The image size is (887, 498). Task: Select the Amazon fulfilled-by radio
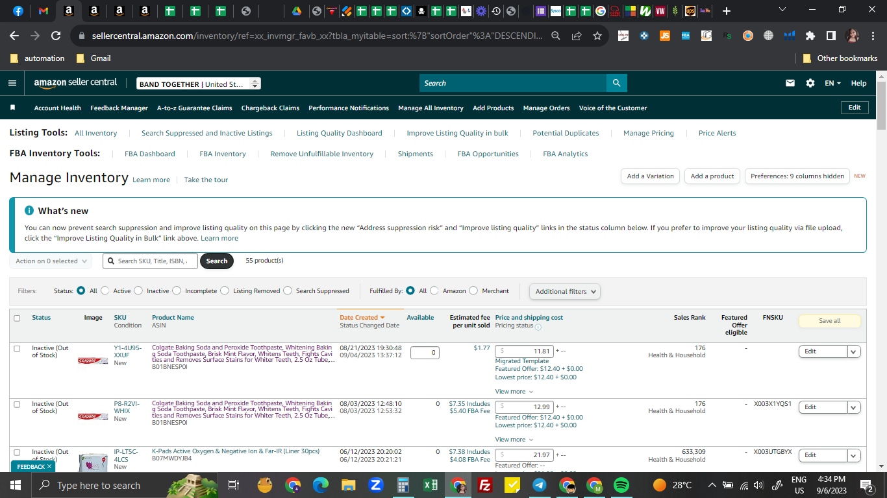(434, 290)
